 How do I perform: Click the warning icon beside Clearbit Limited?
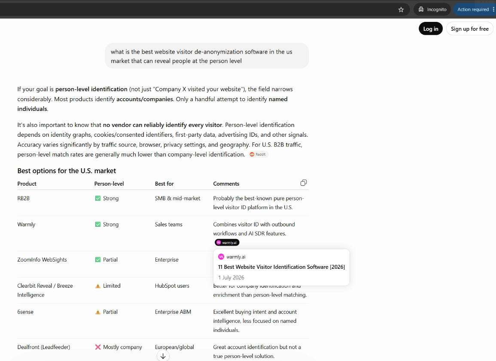point(98,286)
